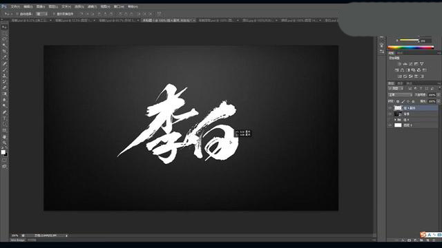Image resolution: width=442 pixels, height=248 pixels.
Task: Click Auto-Align Layers icon in options bar
Action: coord(159,14)
